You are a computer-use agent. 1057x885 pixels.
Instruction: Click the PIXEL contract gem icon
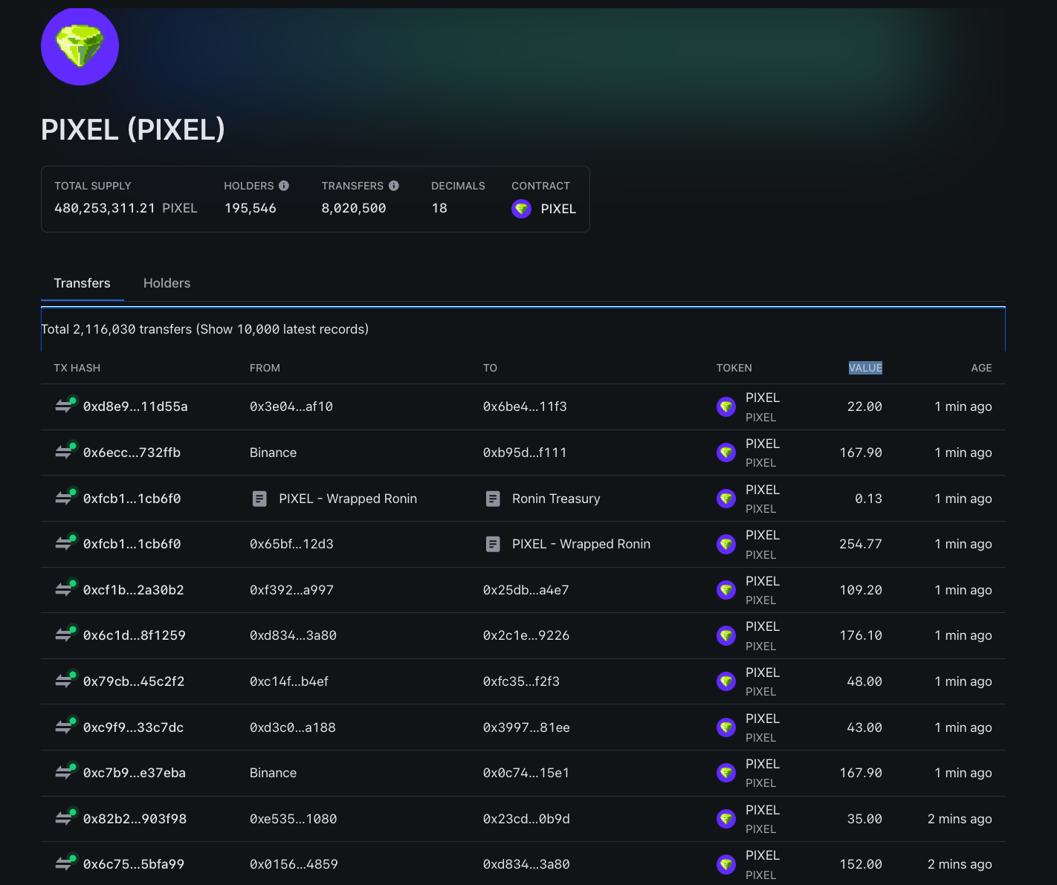522,209
